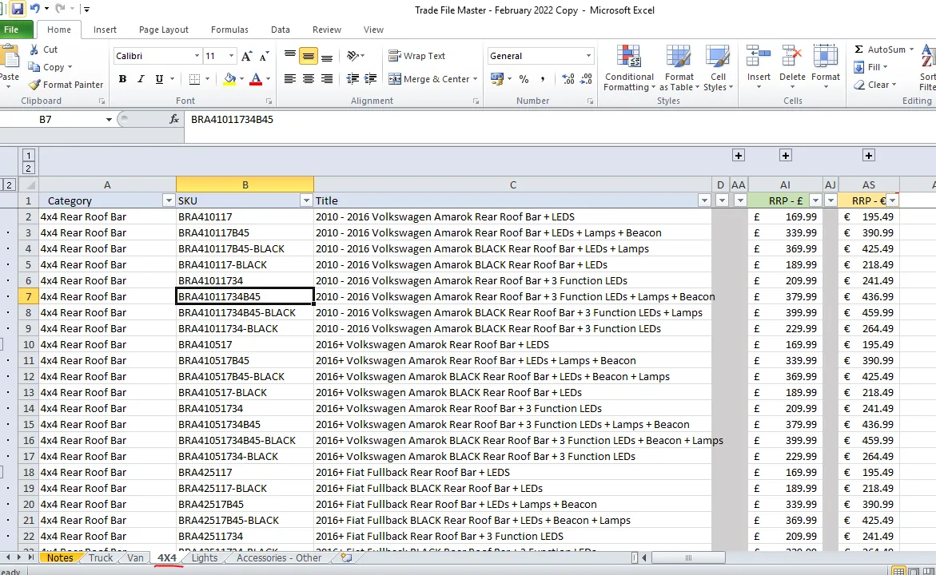Click Delete cells button
This screenshot has width=936, height=575.
[x=792, y=67]
